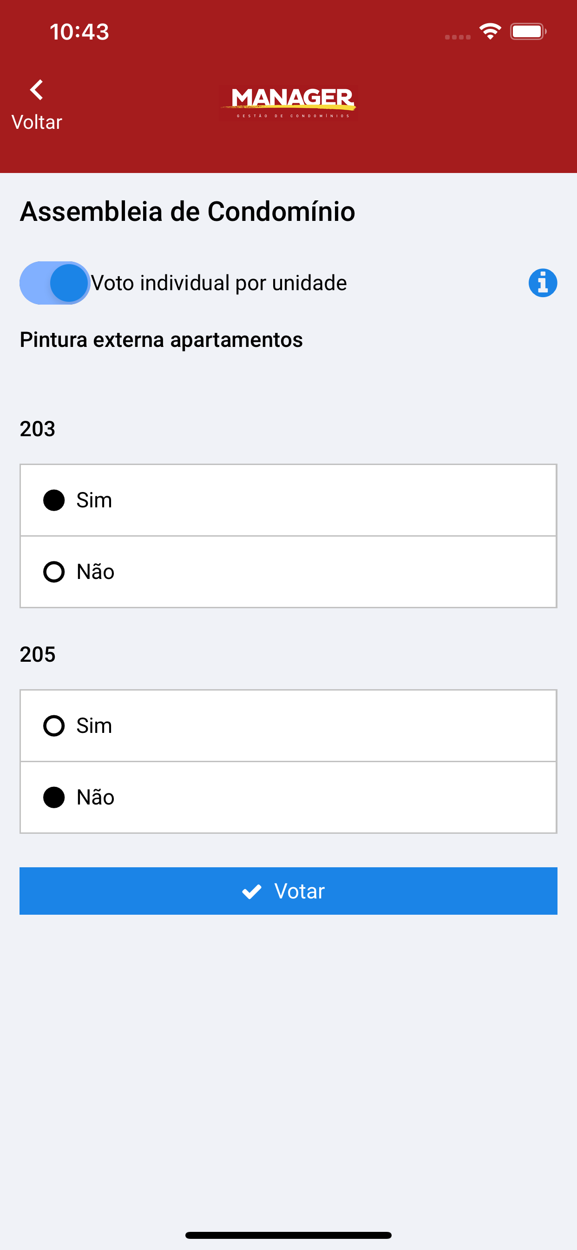Tap the back chevron arrow icon
This screenshot has width=577, height=1250.
coord(37,90)
